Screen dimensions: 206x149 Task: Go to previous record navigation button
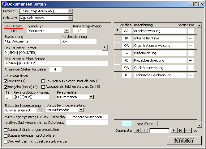click(144, 131)
